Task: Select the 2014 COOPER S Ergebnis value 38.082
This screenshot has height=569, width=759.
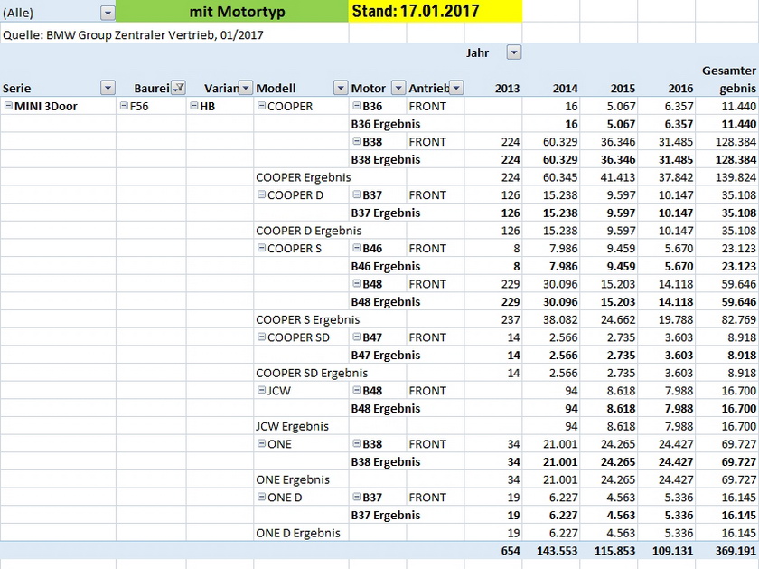Action: [x=560, y=320]
